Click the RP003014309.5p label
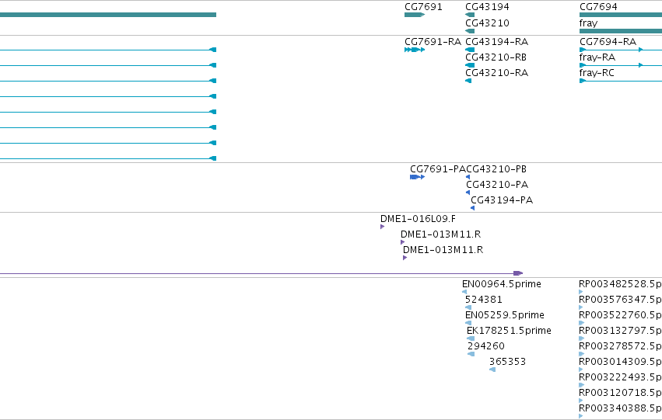Viewport: 662px width, 420px height. [620, 363]
